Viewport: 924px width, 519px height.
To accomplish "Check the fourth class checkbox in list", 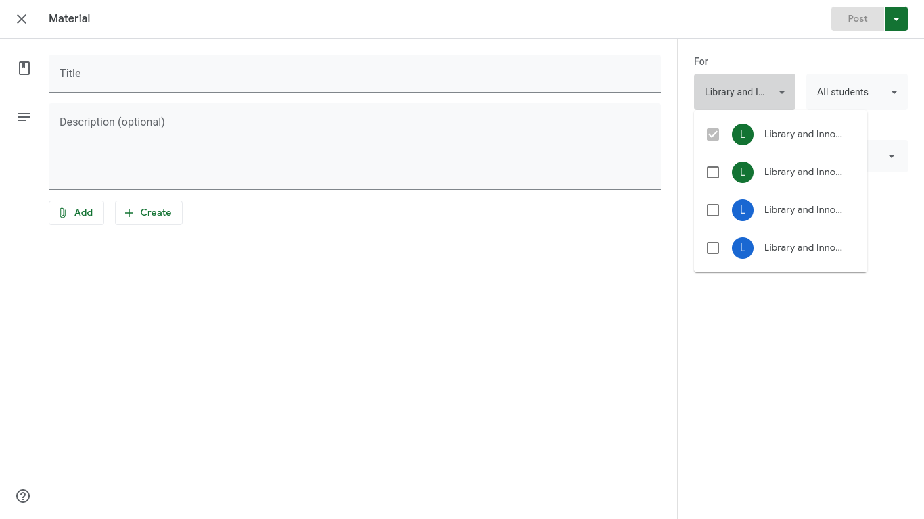I will [x=713, y=248].
